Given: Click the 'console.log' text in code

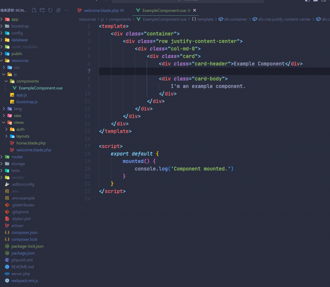Looking at the screenshot, I should [x=151, y=169].
